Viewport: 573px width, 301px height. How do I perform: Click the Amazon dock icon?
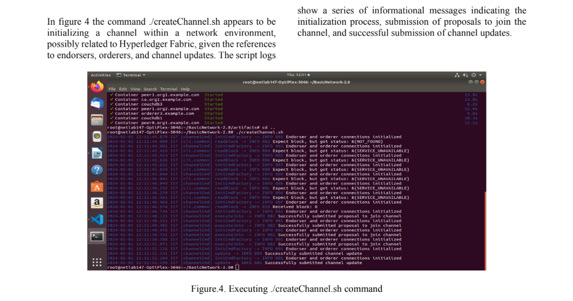97,203
